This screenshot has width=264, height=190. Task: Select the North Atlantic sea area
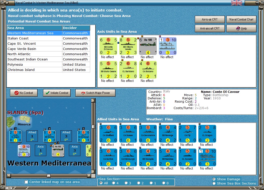[49, 54]
